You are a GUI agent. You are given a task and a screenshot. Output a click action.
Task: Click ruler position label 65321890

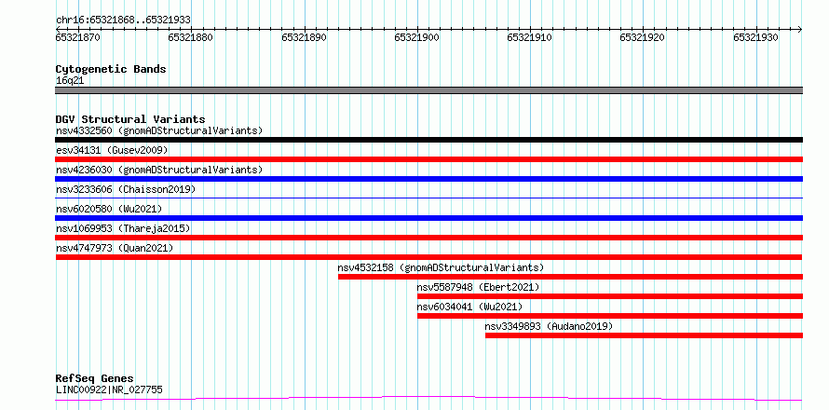click(304, 37)
